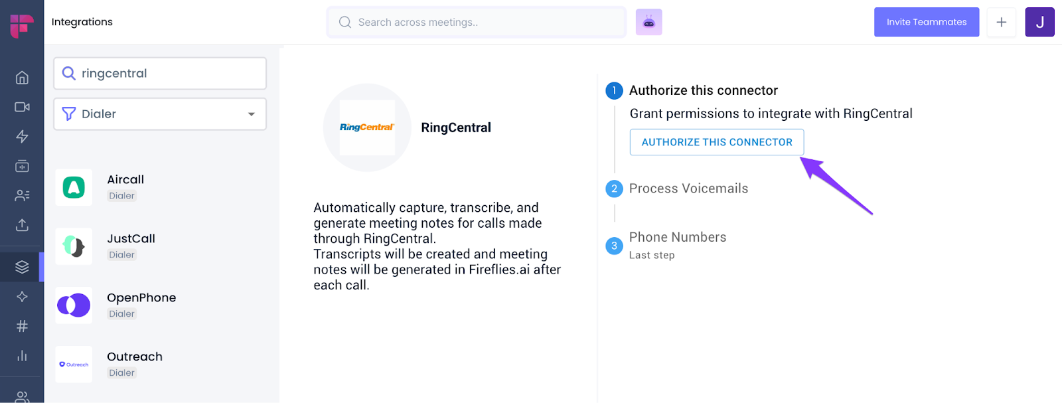Image resolution: width=1062 pixels, height=403 pixels.
Task: Open the Integrations layers icon
Action: click(22, 267)
